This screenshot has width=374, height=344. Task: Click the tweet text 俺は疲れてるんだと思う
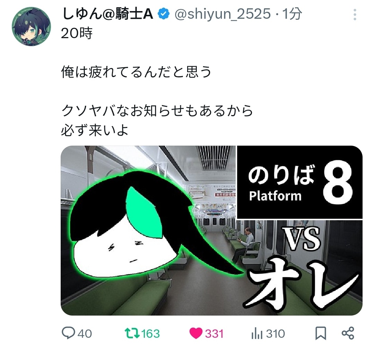[136, 72]
